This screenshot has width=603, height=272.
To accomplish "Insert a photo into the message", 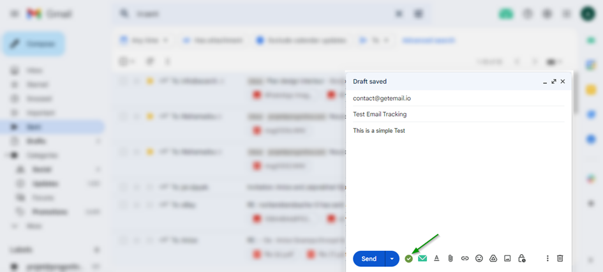I will click(507, 259).
